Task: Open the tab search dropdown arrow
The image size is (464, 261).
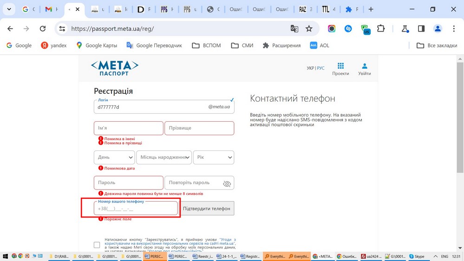Action: [9, 9]
